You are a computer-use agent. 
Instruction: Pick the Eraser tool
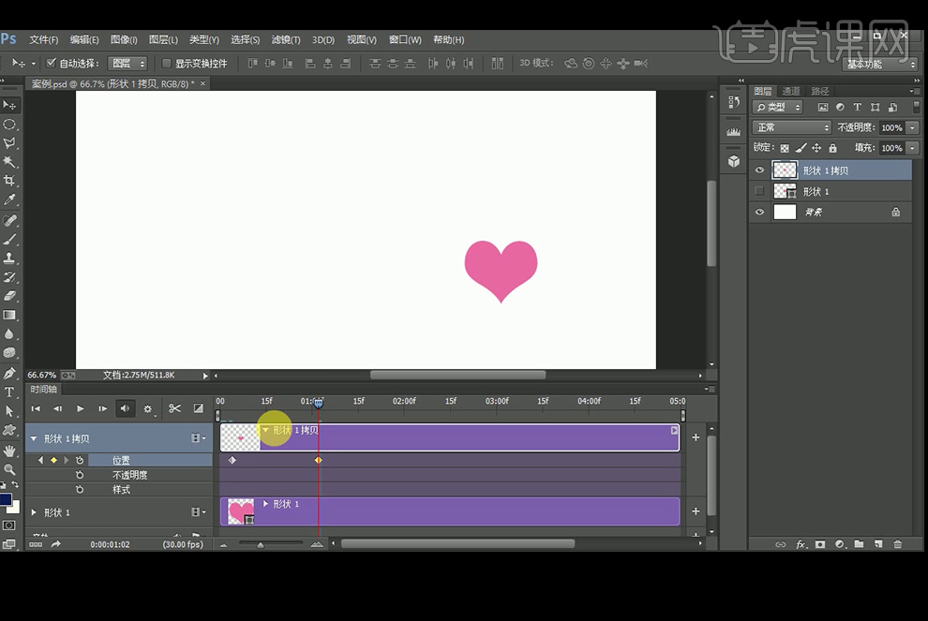coord(9,296)
